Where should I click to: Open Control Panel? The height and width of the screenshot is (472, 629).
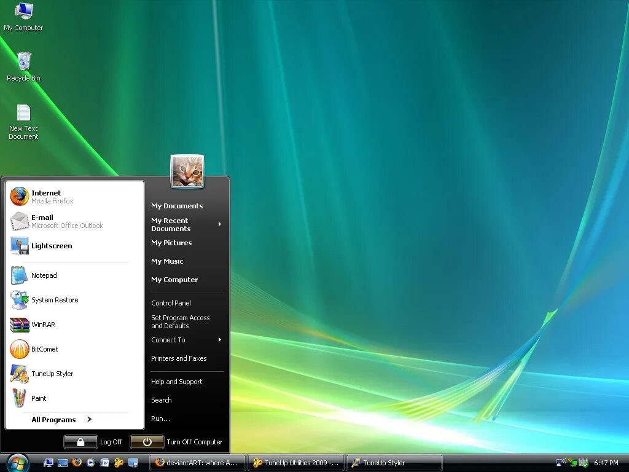pyautogui.click(x=171, y=303)
